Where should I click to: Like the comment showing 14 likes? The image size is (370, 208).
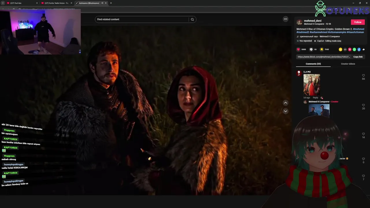[x=363, y=134]
